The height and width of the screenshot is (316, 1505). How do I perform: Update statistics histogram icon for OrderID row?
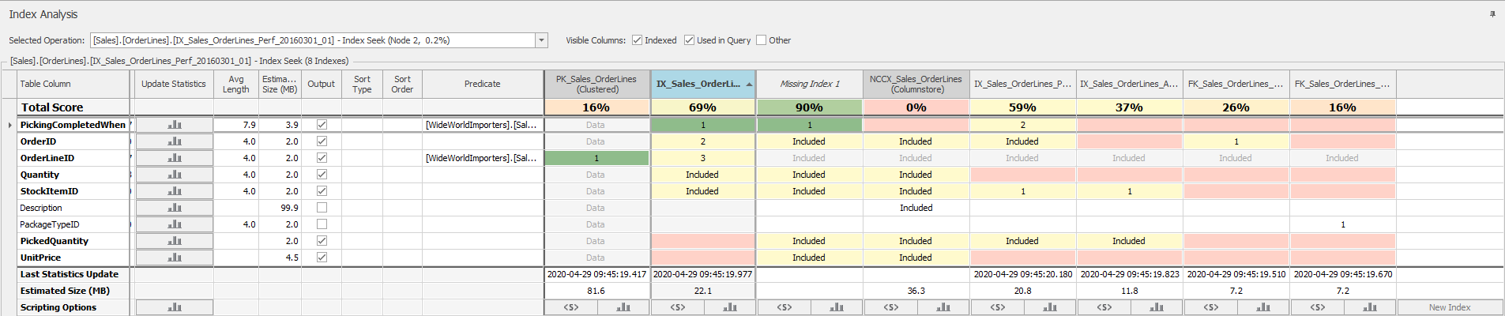[x=175, y=141]
